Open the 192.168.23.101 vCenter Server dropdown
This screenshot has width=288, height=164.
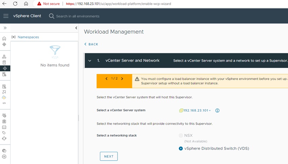[196, 110]
